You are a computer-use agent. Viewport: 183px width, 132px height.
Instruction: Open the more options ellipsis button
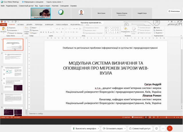tap(163, 129)
